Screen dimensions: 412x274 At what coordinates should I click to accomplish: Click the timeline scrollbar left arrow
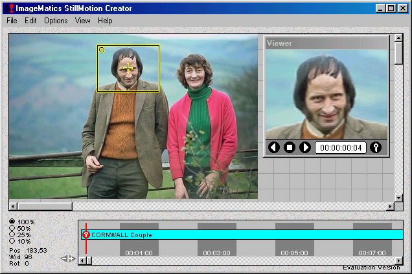coord(82,260)
